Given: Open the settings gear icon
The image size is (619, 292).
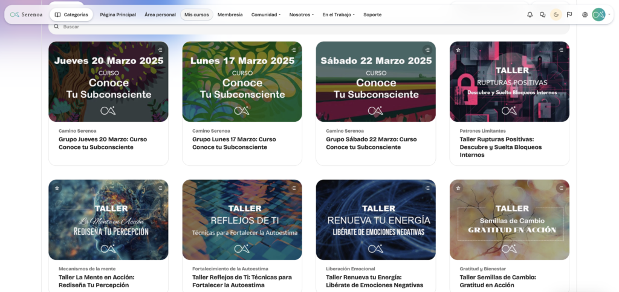Looking at the screenshot, I should coord(585,14).
